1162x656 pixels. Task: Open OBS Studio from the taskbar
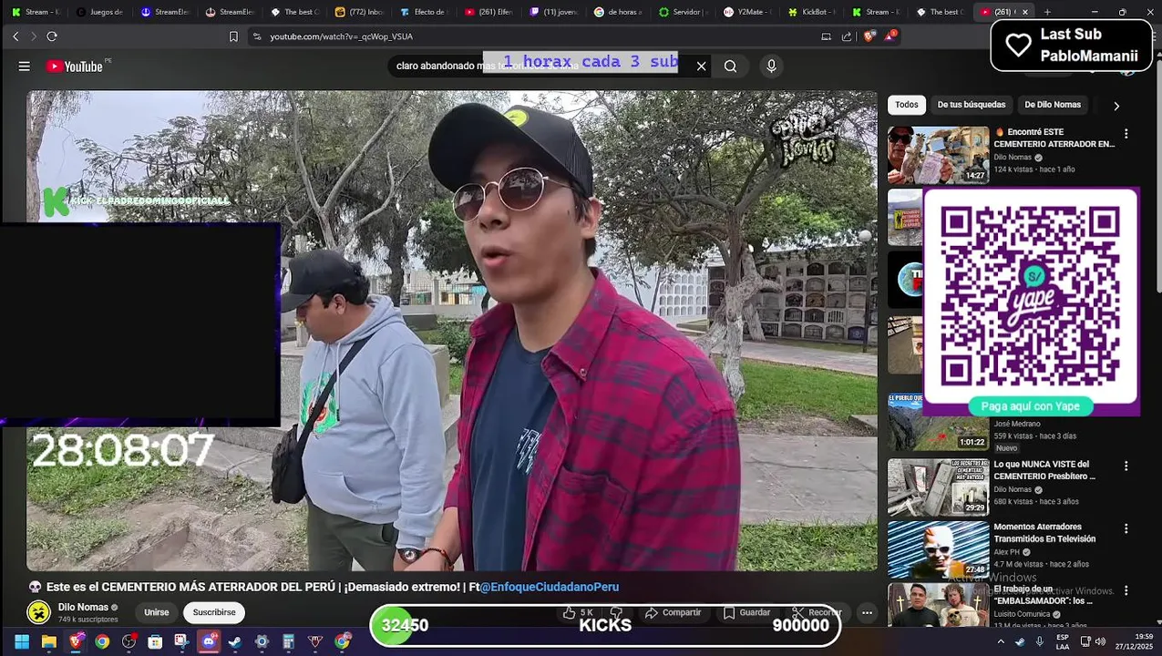point(129,641)
